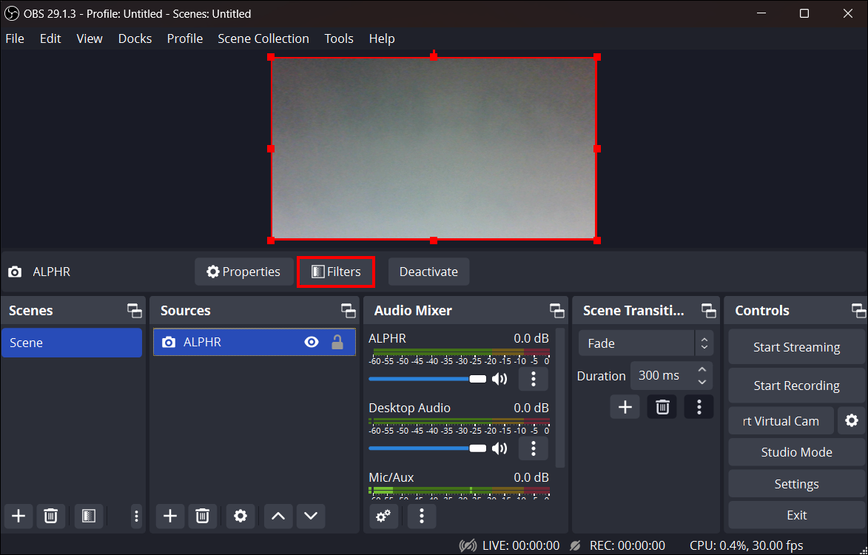
Task: Open scene filters icon in Scenes toolbar
Action: pos(88,516)
